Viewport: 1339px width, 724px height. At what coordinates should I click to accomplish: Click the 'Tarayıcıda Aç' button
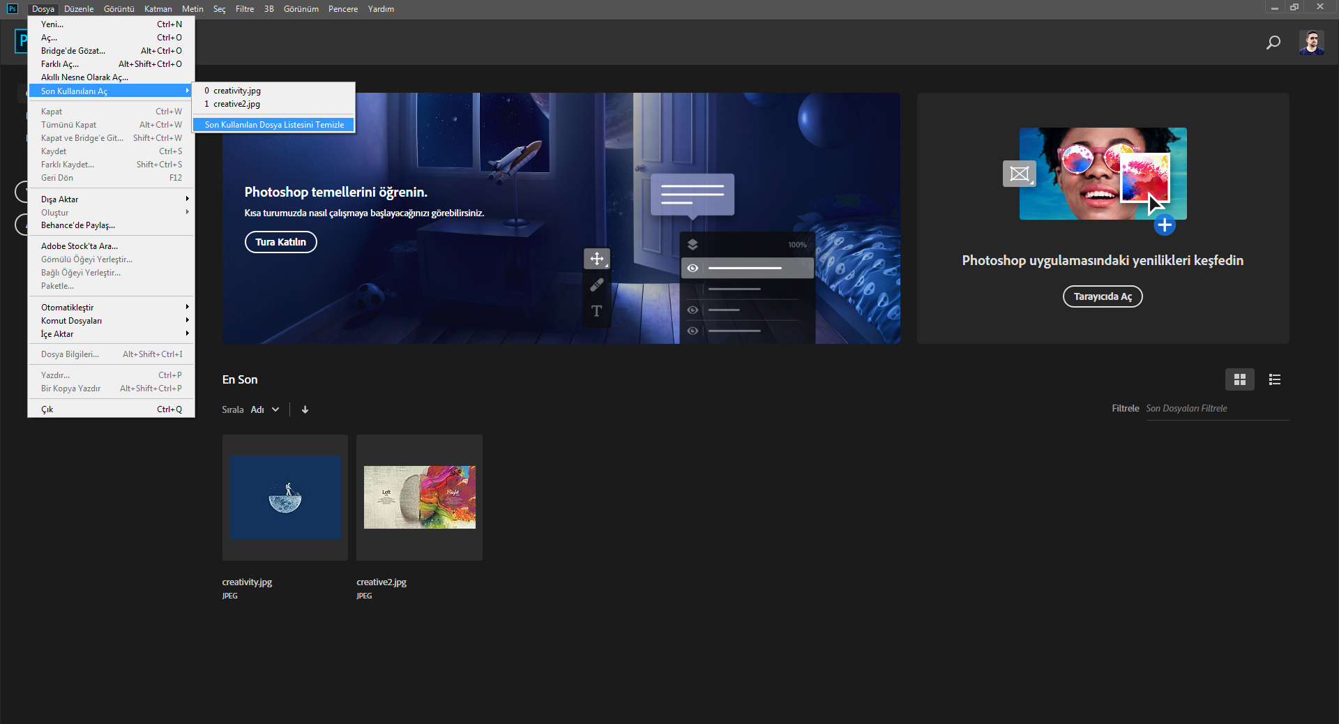pyautogui.click(x=1102, y=296)
